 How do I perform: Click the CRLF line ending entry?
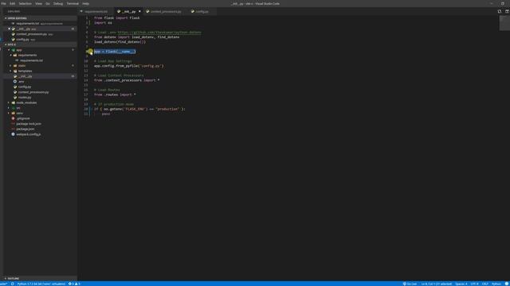click(x=485, y=284)
